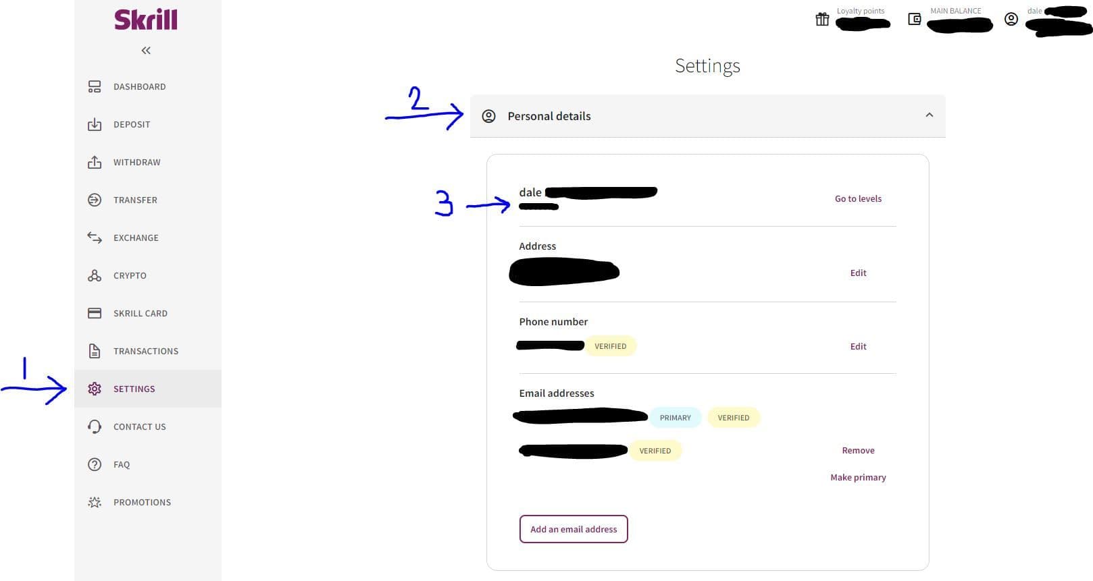
Task: Open the Crypto icon in the sidebar
Action: (x=95, y=275)
